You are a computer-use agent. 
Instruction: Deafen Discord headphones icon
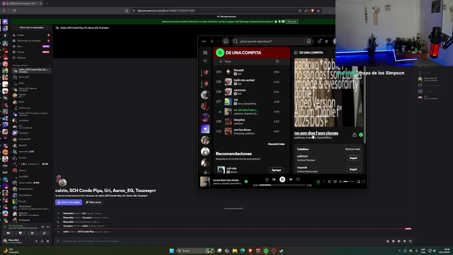[x=42, y=241]
